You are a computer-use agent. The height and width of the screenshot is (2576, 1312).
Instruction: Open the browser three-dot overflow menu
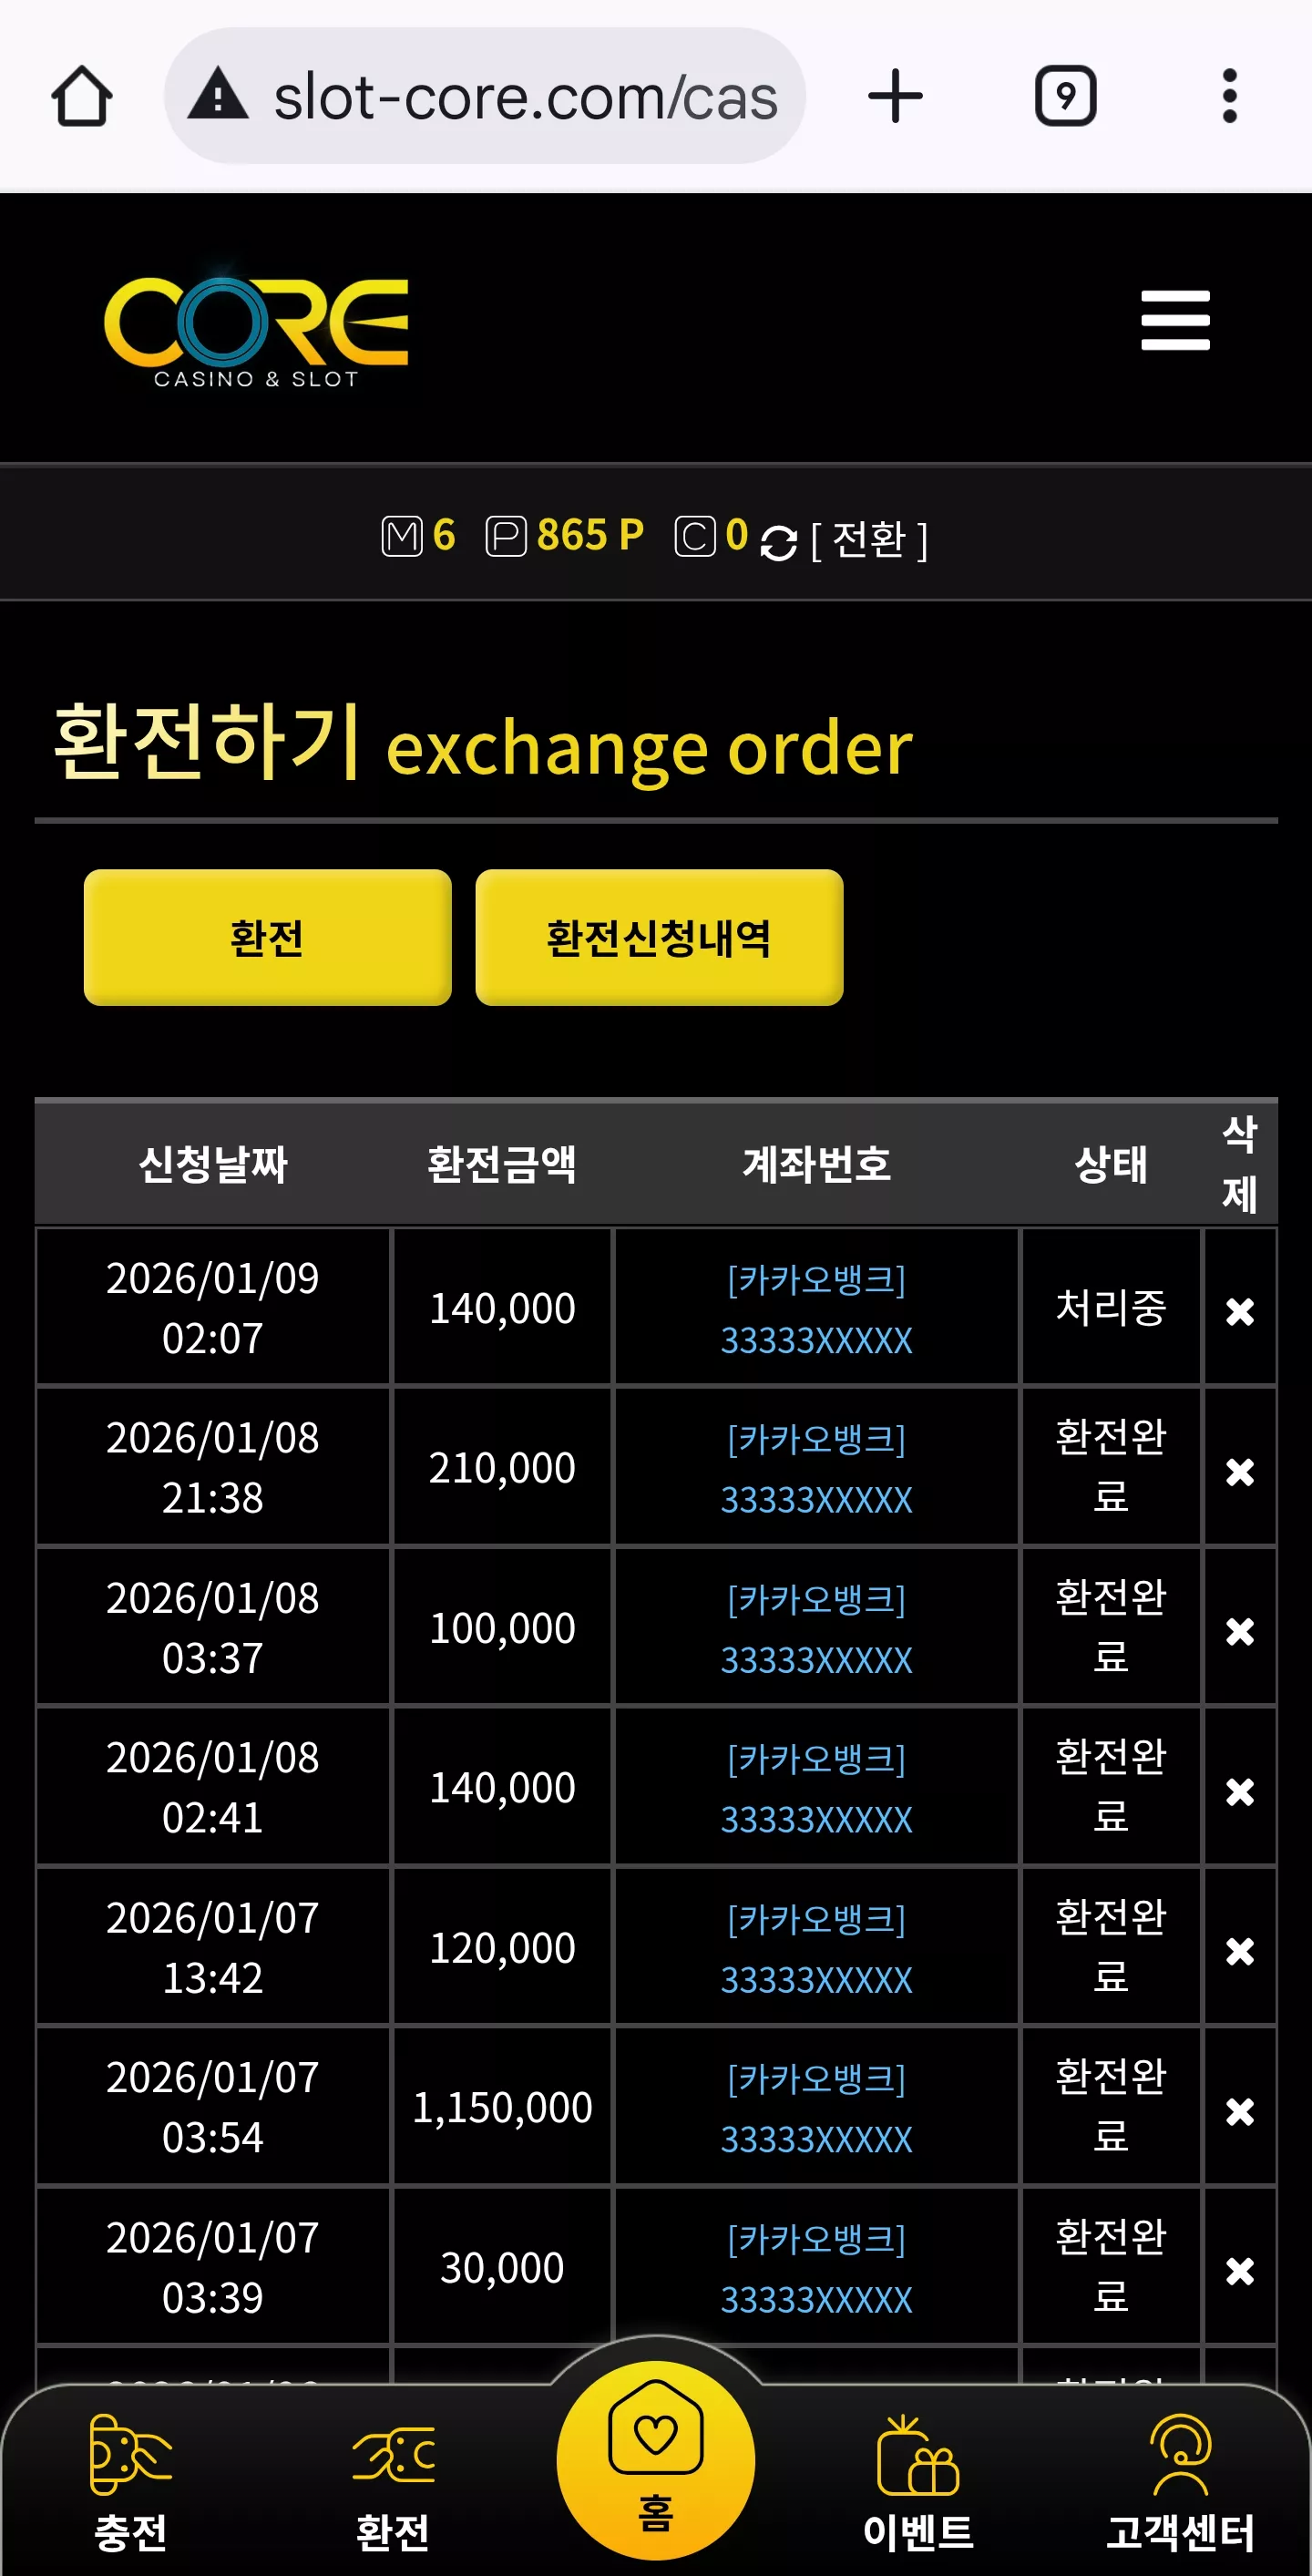[1230, 96]
